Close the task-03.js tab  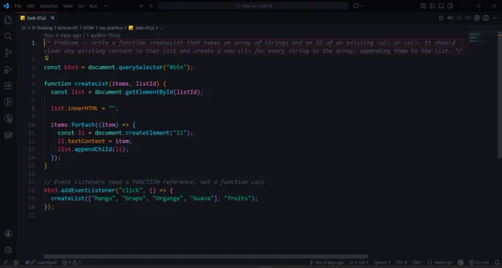[52, 18]
